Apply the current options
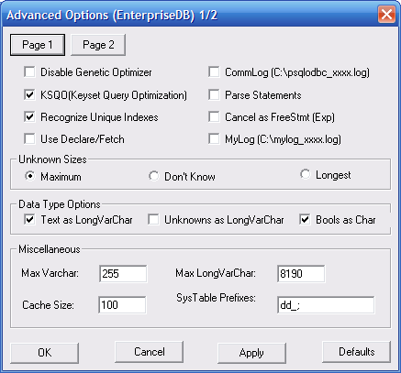Screen dimensions: 401x373 [251, 353]
